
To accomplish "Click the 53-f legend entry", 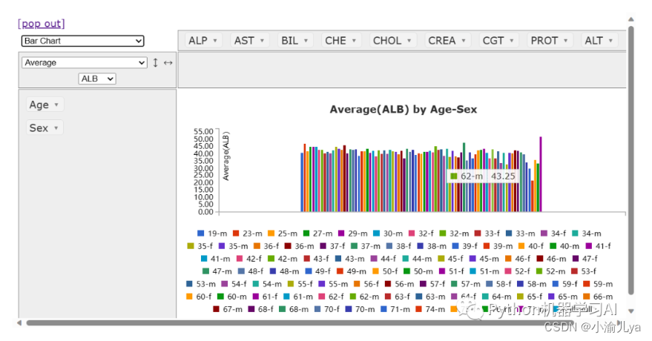I will tap(584, 271).
